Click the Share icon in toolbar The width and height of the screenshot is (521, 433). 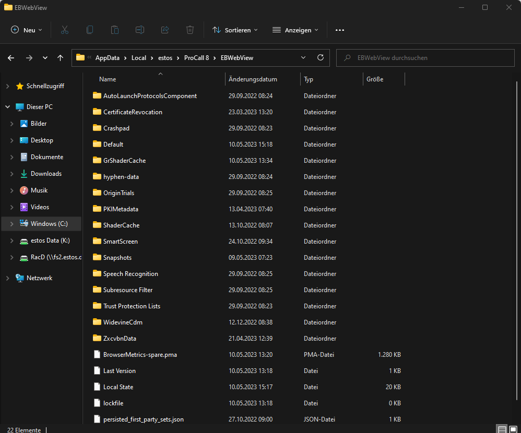point(165,30)
